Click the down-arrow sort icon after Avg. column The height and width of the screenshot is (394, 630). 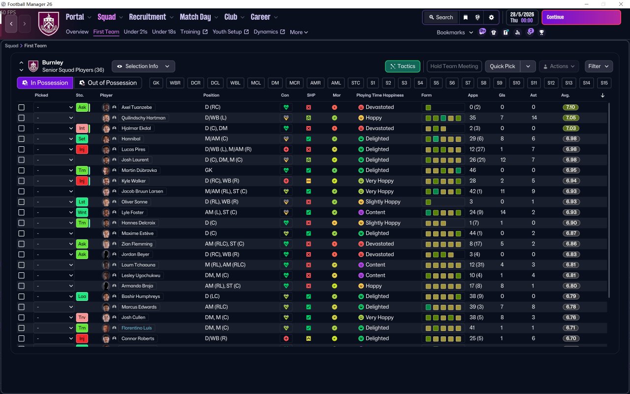click(602, 96)
